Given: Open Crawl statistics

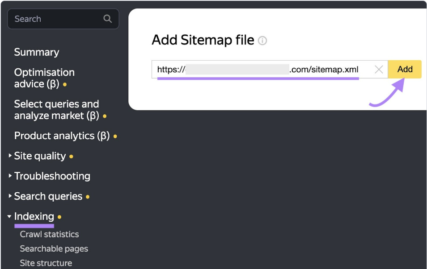Looking at the screenshot, I should click(x=49, y=234).
